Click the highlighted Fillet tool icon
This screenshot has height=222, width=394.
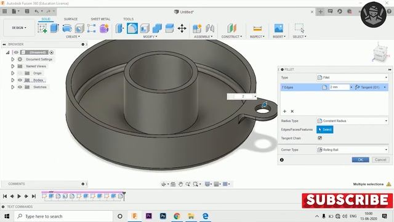(132, 28)
